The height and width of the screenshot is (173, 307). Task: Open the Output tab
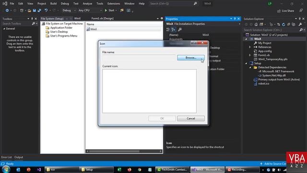point(19,157)
